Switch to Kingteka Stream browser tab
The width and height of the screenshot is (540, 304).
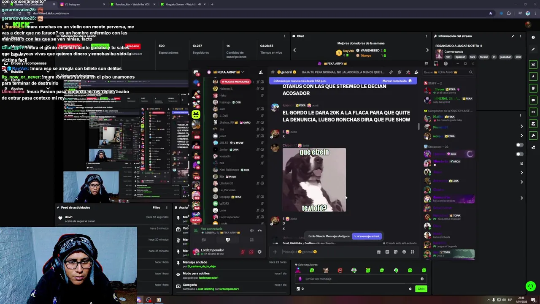[183, 4]
